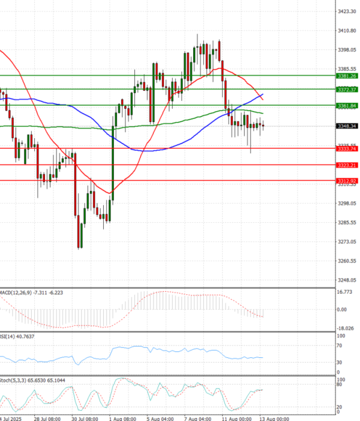This screenshot has height=421, width=360.
Task: Click the 3410.80 price axis value
Action: pyautogui.click(x=347, y=31)
